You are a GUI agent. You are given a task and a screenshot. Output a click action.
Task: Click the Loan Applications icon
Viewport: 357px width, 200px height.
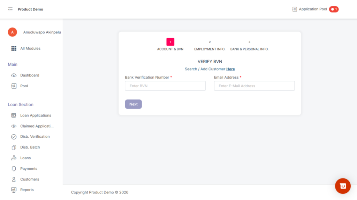[14, 115]
